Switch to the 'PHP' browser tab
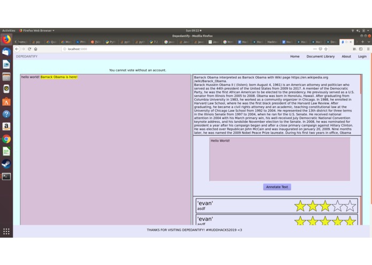The image size is (372, 265). [x=82, y=42]
